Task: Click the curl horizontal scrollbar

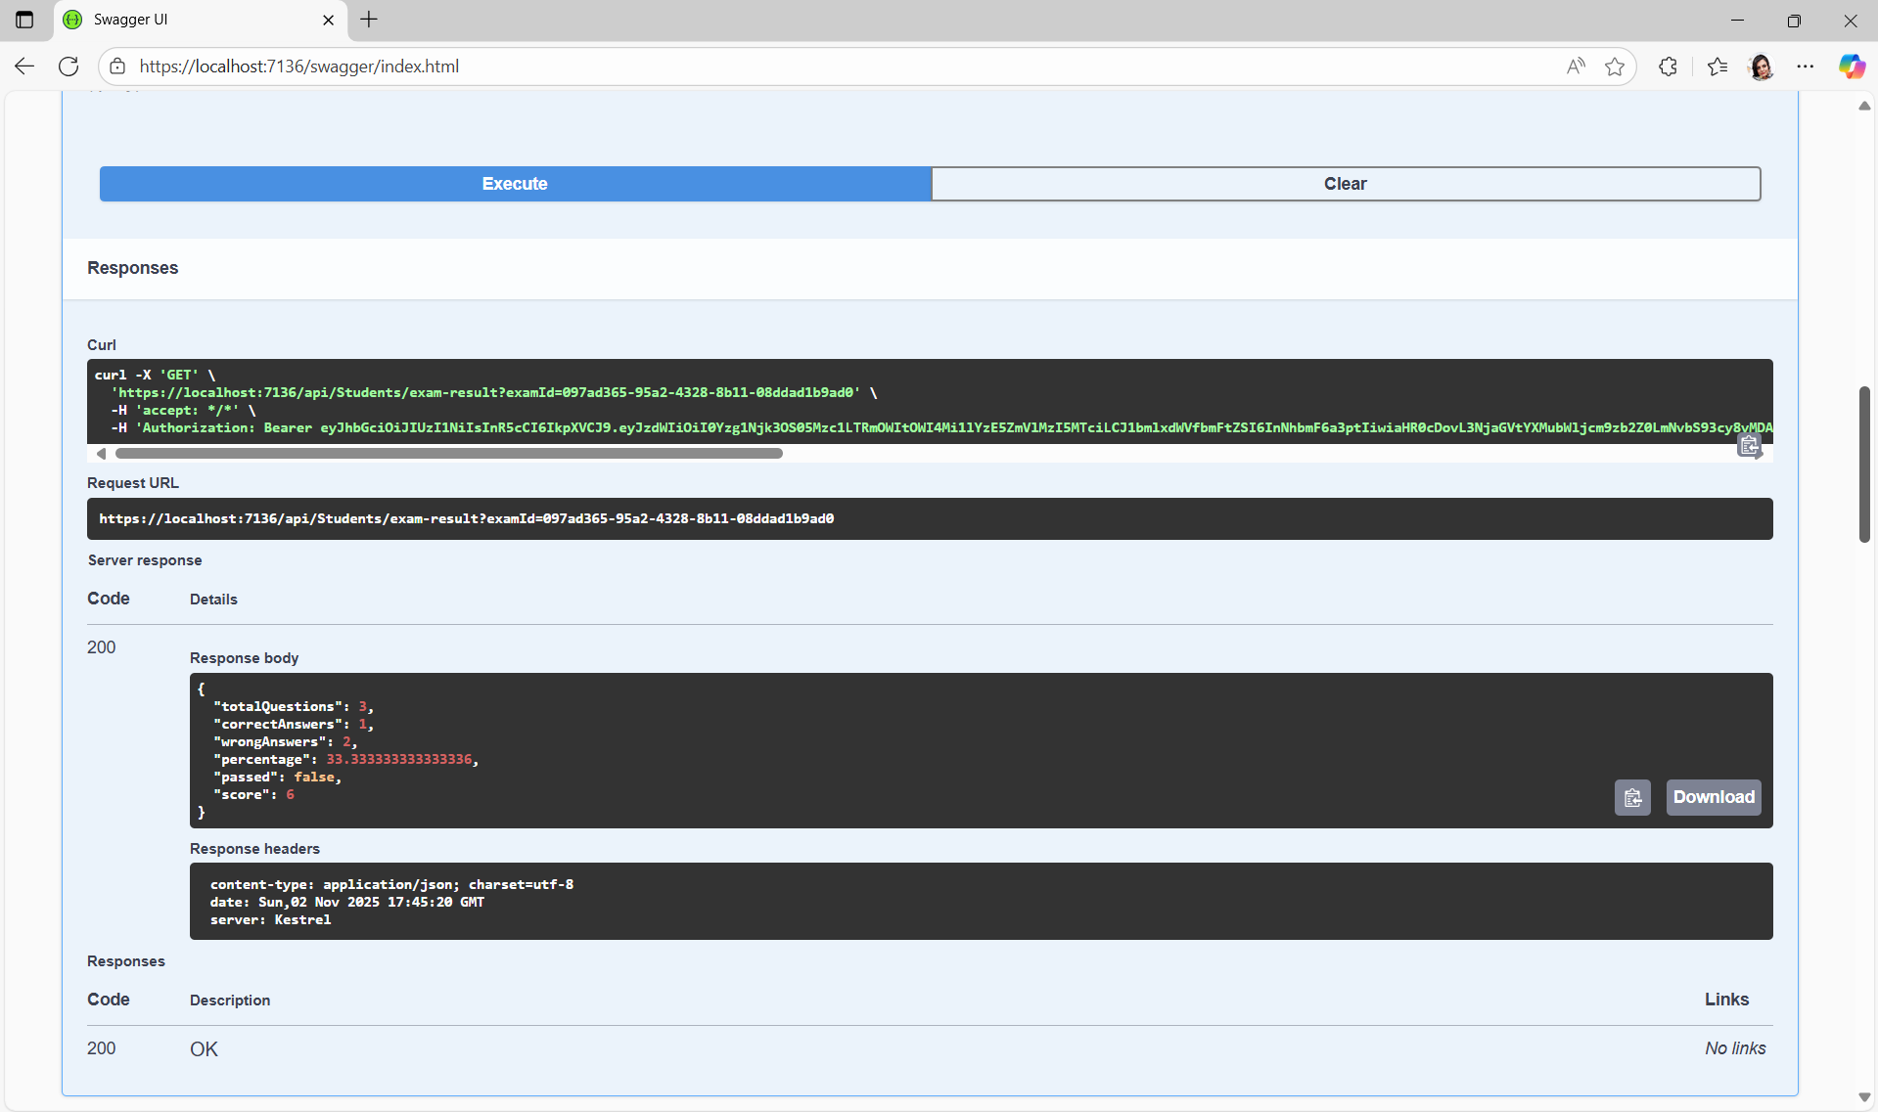Action: tap(448, 454)
